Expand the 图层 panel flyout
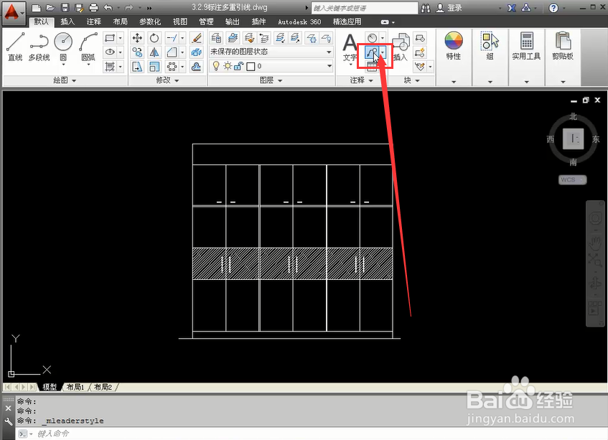 271,80
